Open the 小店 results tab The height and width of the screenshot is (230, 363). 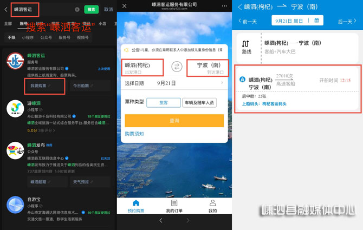(102, 24)
